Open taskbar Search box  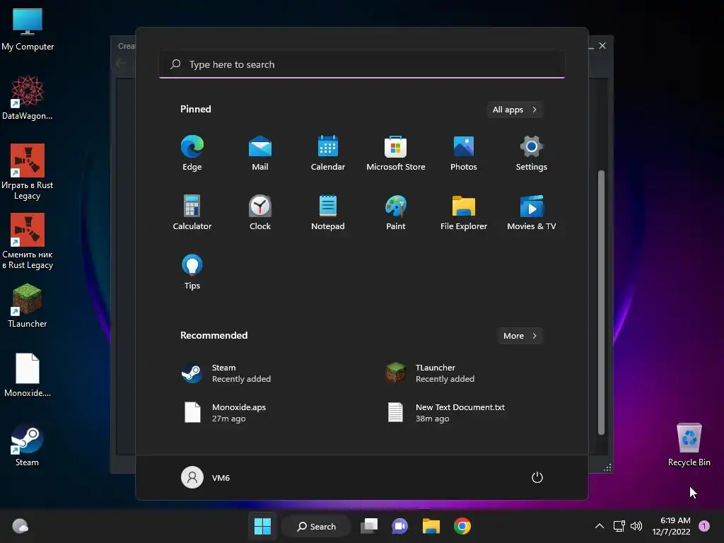(x=316, y=526)
